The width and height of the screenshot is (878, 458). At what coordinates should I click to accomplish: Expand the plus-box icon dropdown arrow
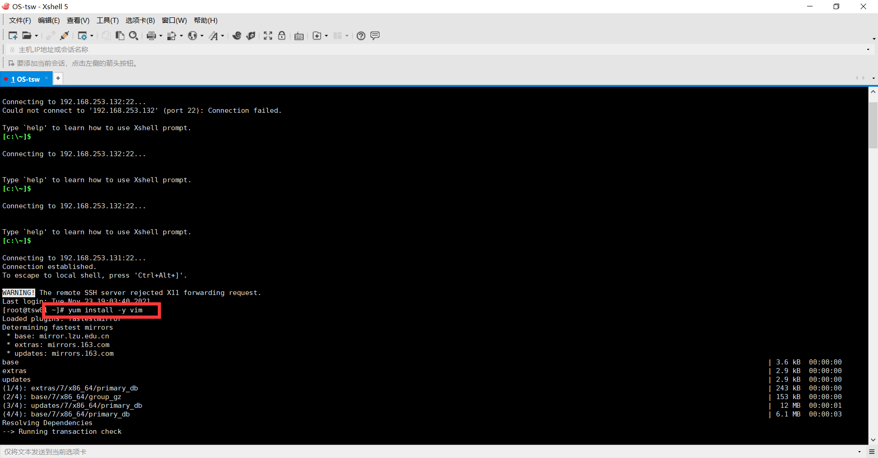click(327, 36)
